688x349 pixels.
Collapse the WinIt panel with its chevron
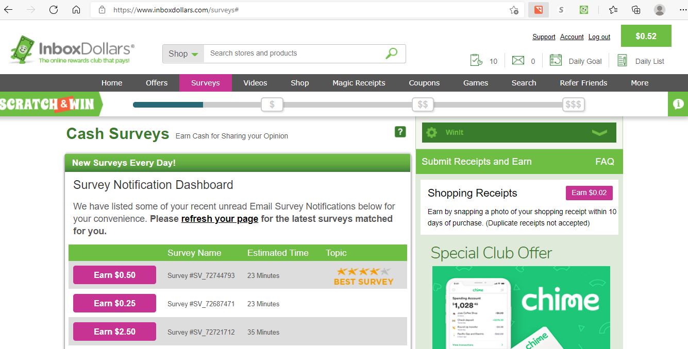(599, 132)
